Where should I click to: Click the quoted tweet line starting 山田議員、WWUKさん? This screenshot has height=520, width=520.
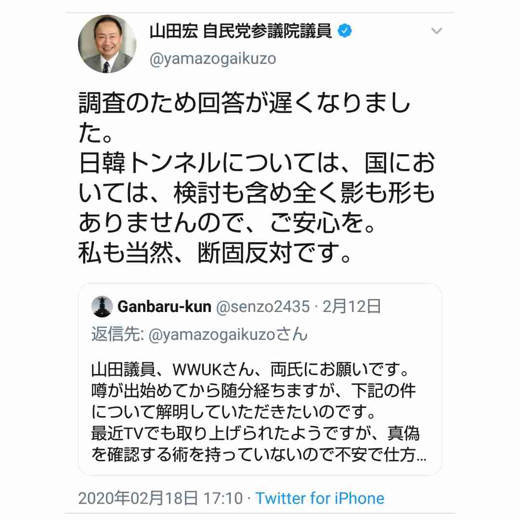250,369
